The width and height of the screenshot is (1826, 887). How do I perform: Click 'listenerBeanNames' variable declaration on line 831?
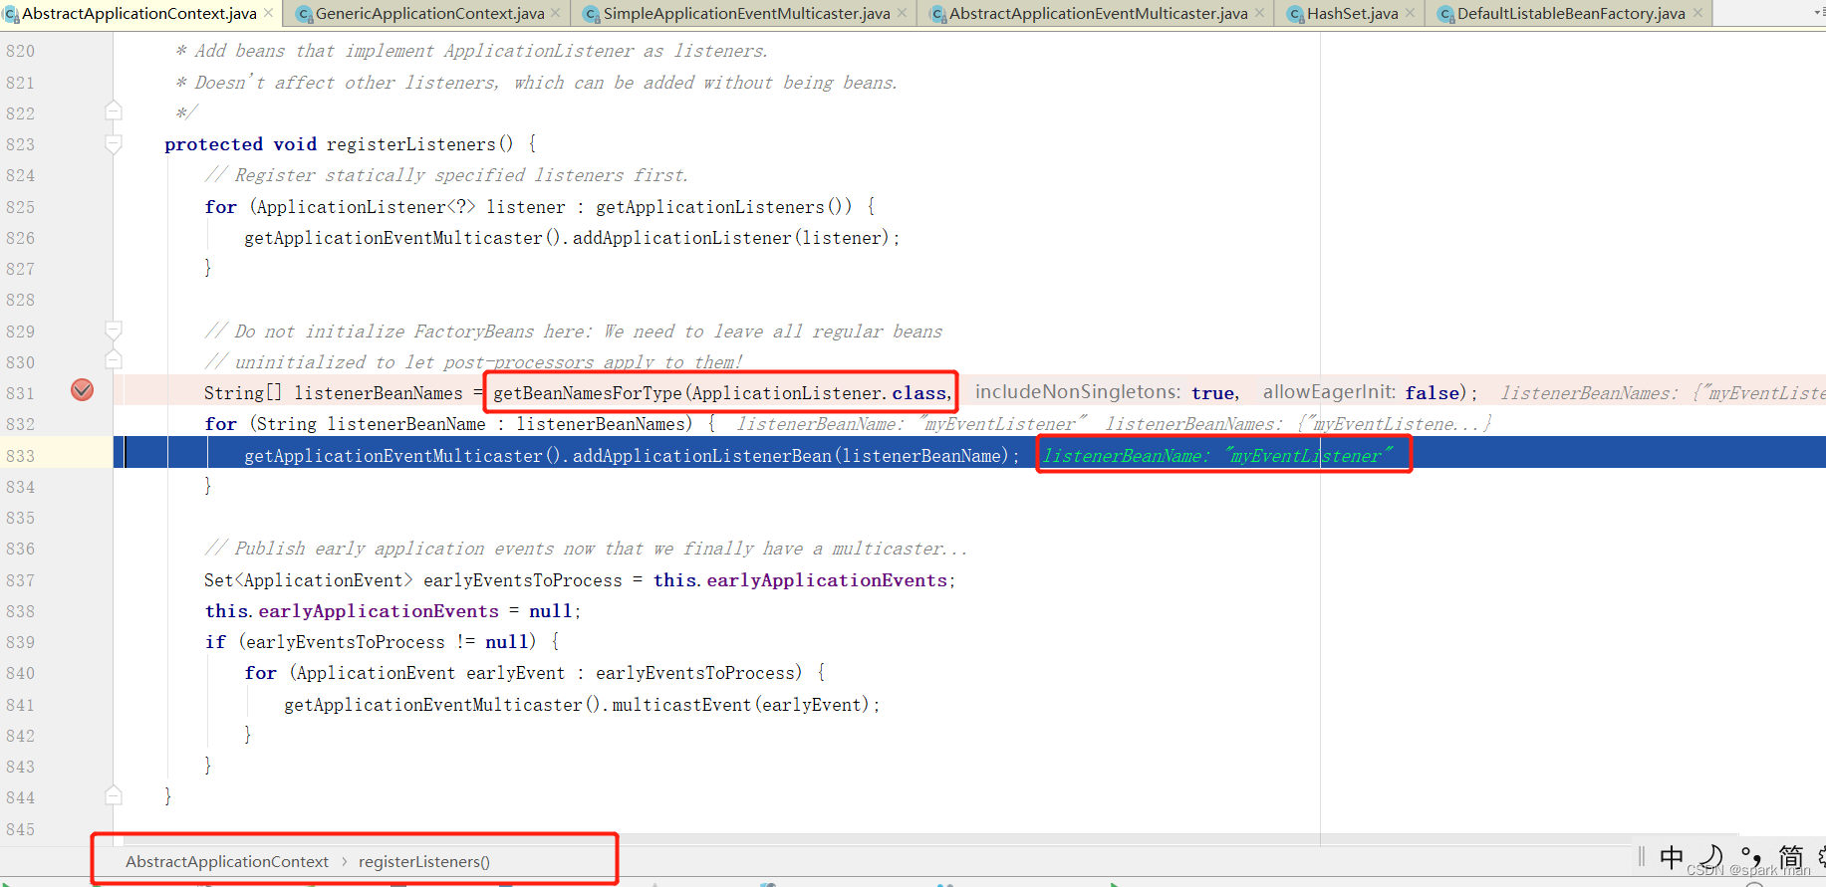pos(379,393)
